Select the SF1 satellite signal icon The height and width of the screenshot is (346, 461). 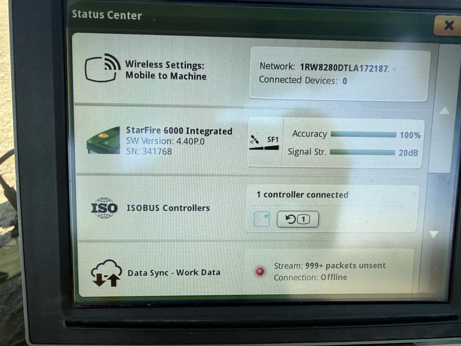[264, 142]
